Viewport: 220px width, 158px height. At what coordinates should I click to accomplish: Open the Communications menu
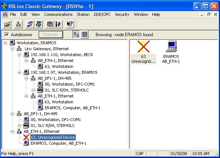pyautogui.click(x=58, y=14)
